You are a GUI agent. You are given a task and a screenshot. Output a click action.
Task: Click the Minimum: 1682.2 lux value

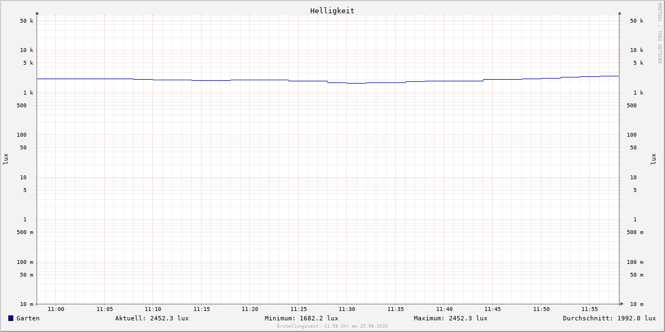(301, 318)
